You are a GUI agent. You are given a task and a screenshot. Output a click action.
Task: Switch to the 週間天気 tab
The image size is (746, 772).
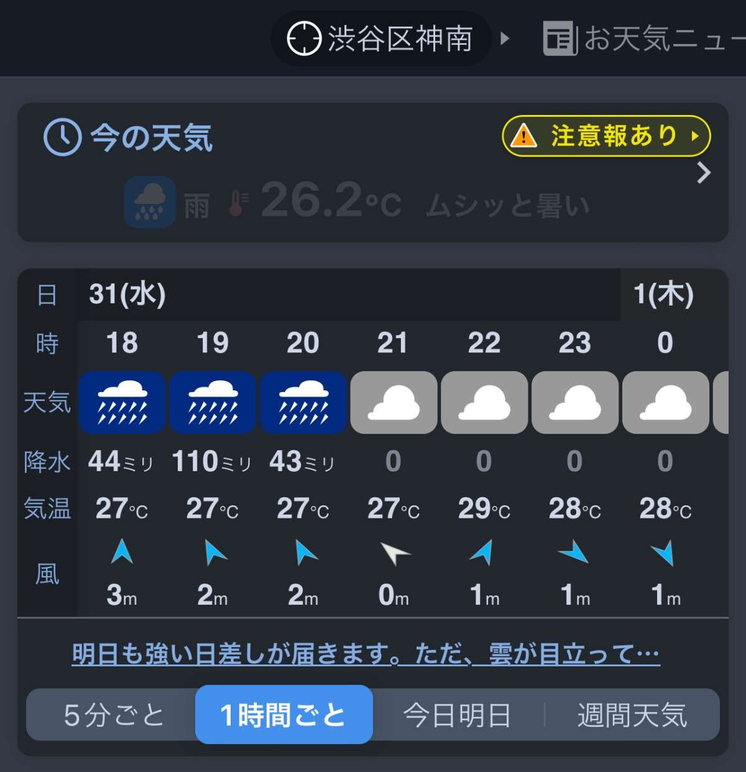point(632,715)
